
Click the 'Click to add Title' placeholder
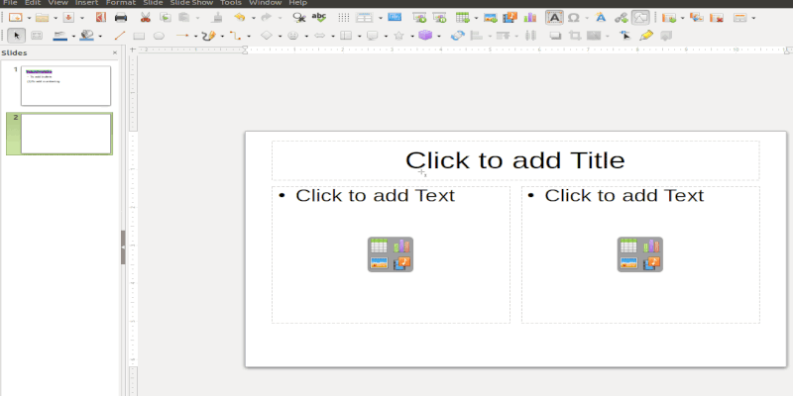515,160
